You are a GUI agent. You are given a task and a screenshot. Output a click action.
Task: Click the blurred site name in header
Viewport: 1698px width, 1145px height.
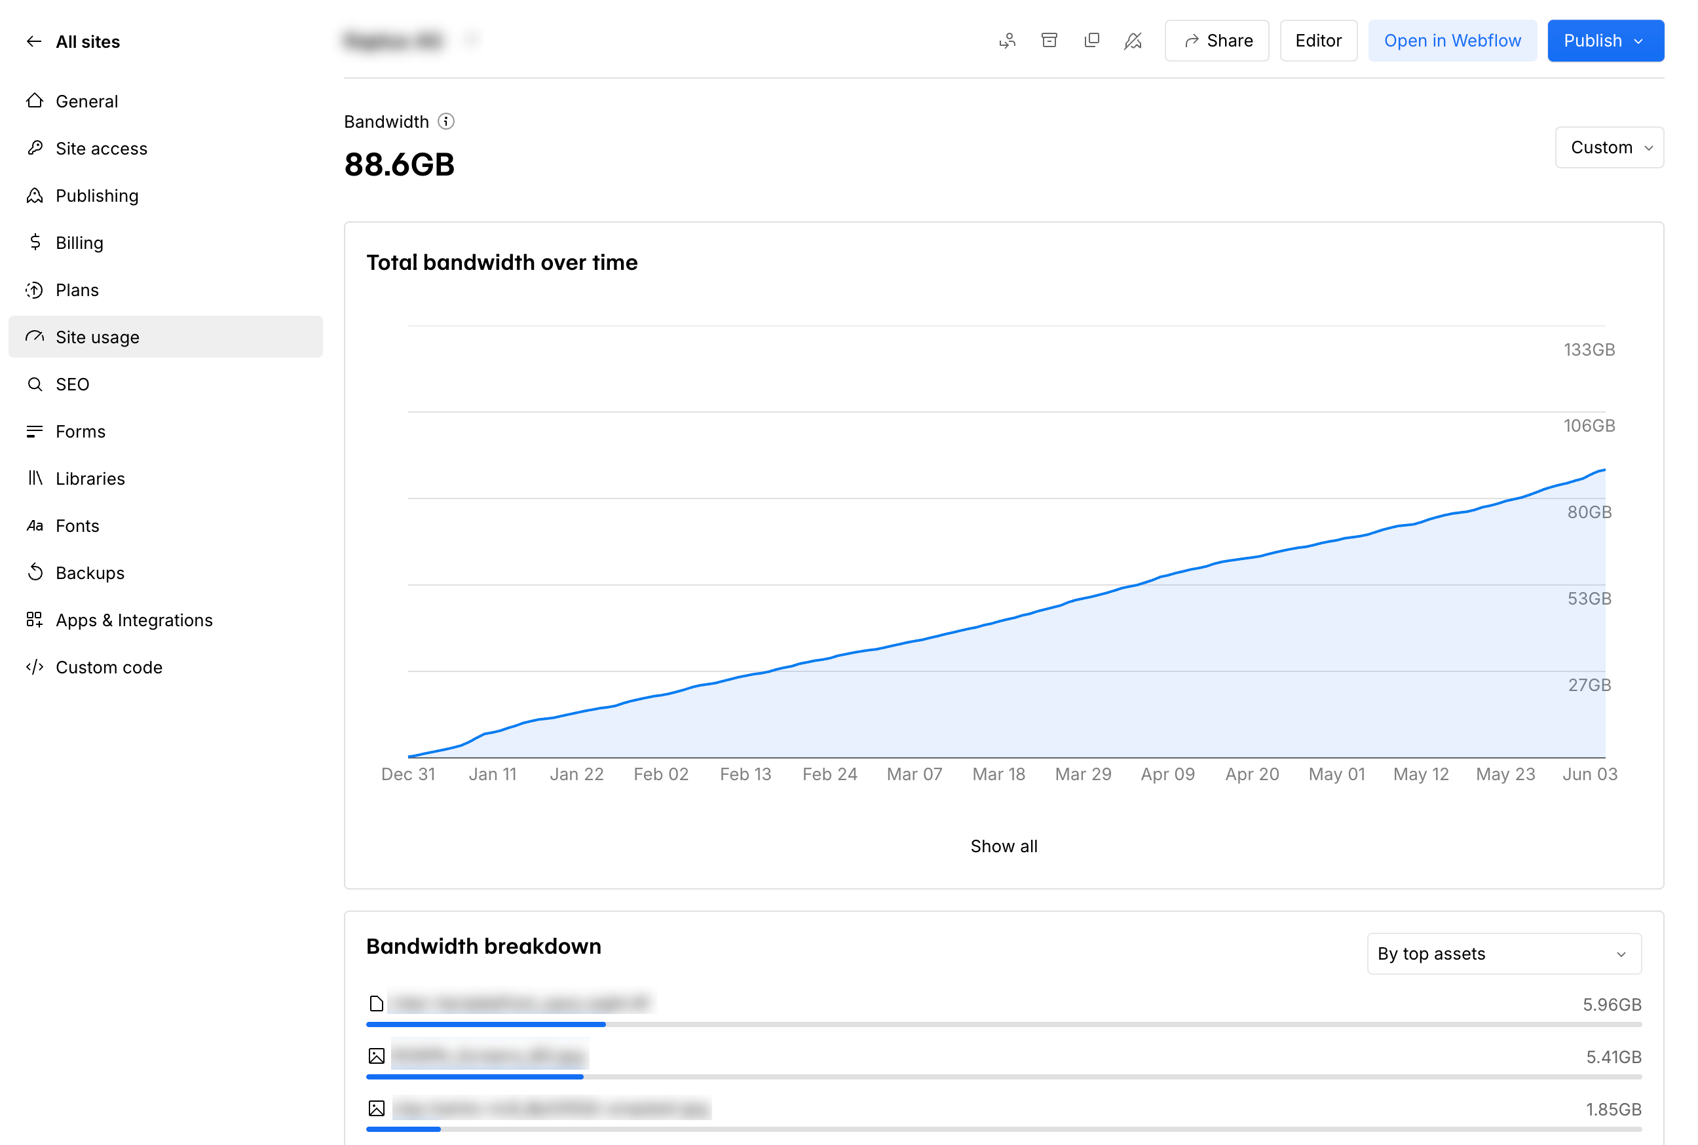point(394,41)
